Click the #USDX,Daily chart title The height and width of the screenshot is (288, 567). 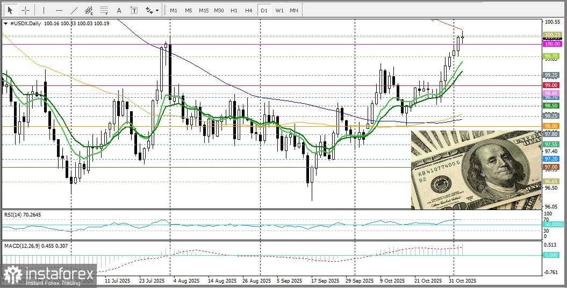(x=26, y=23)
